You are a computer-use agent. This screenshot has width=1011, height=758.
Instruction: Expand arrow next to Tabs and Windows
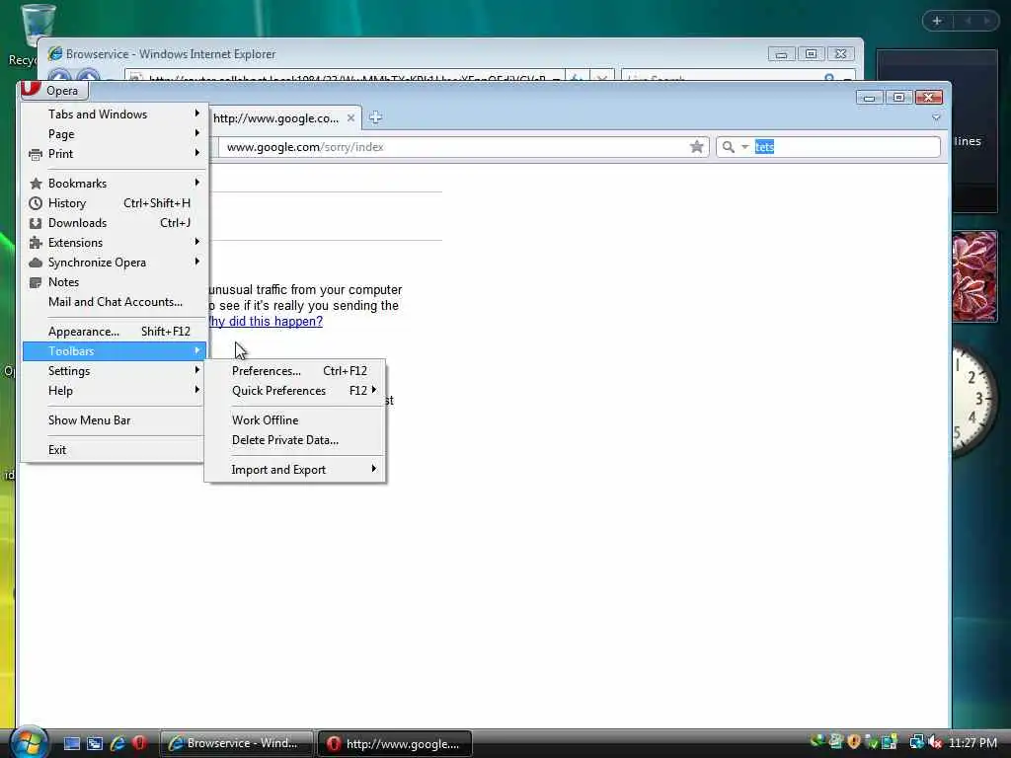197,114
